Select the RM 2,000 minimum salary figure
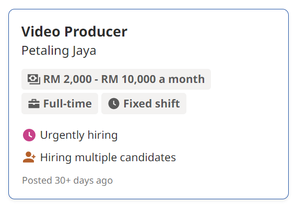Screen dimensions: 295x205 67,79
